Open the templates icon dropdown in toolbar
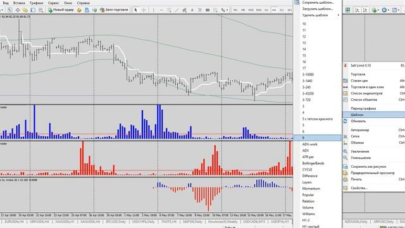The image size is (405, 228). [395, 10]
